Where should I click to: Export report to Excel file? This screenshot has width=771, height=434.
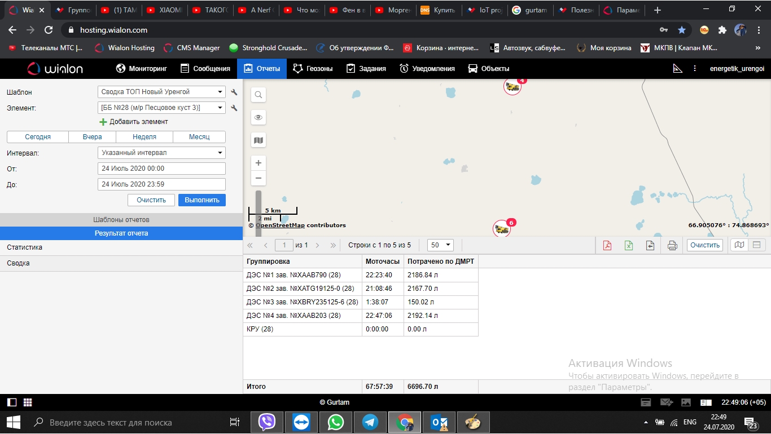[x=629, y=245]
